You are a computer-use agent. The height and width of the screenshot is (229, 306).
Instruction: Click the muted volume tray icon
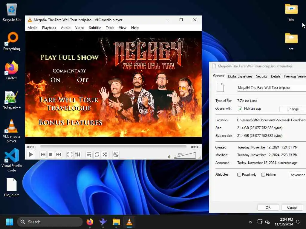[x=267, y=222]
